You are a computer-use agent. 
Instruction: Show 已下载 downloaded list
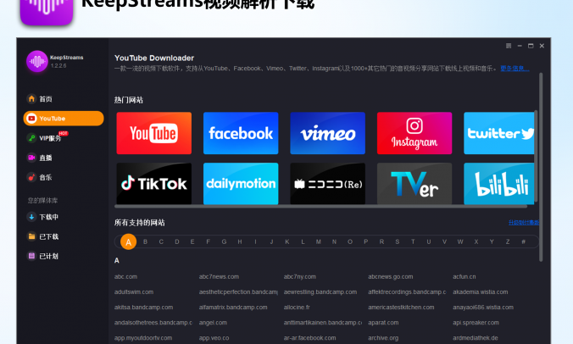click(x=43, y=236)
